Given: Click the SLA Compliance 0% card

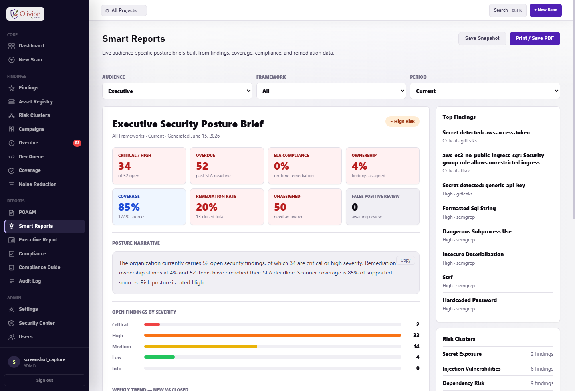Looking at the screenshot, I should pyautogui.click(x=305, y=166).
